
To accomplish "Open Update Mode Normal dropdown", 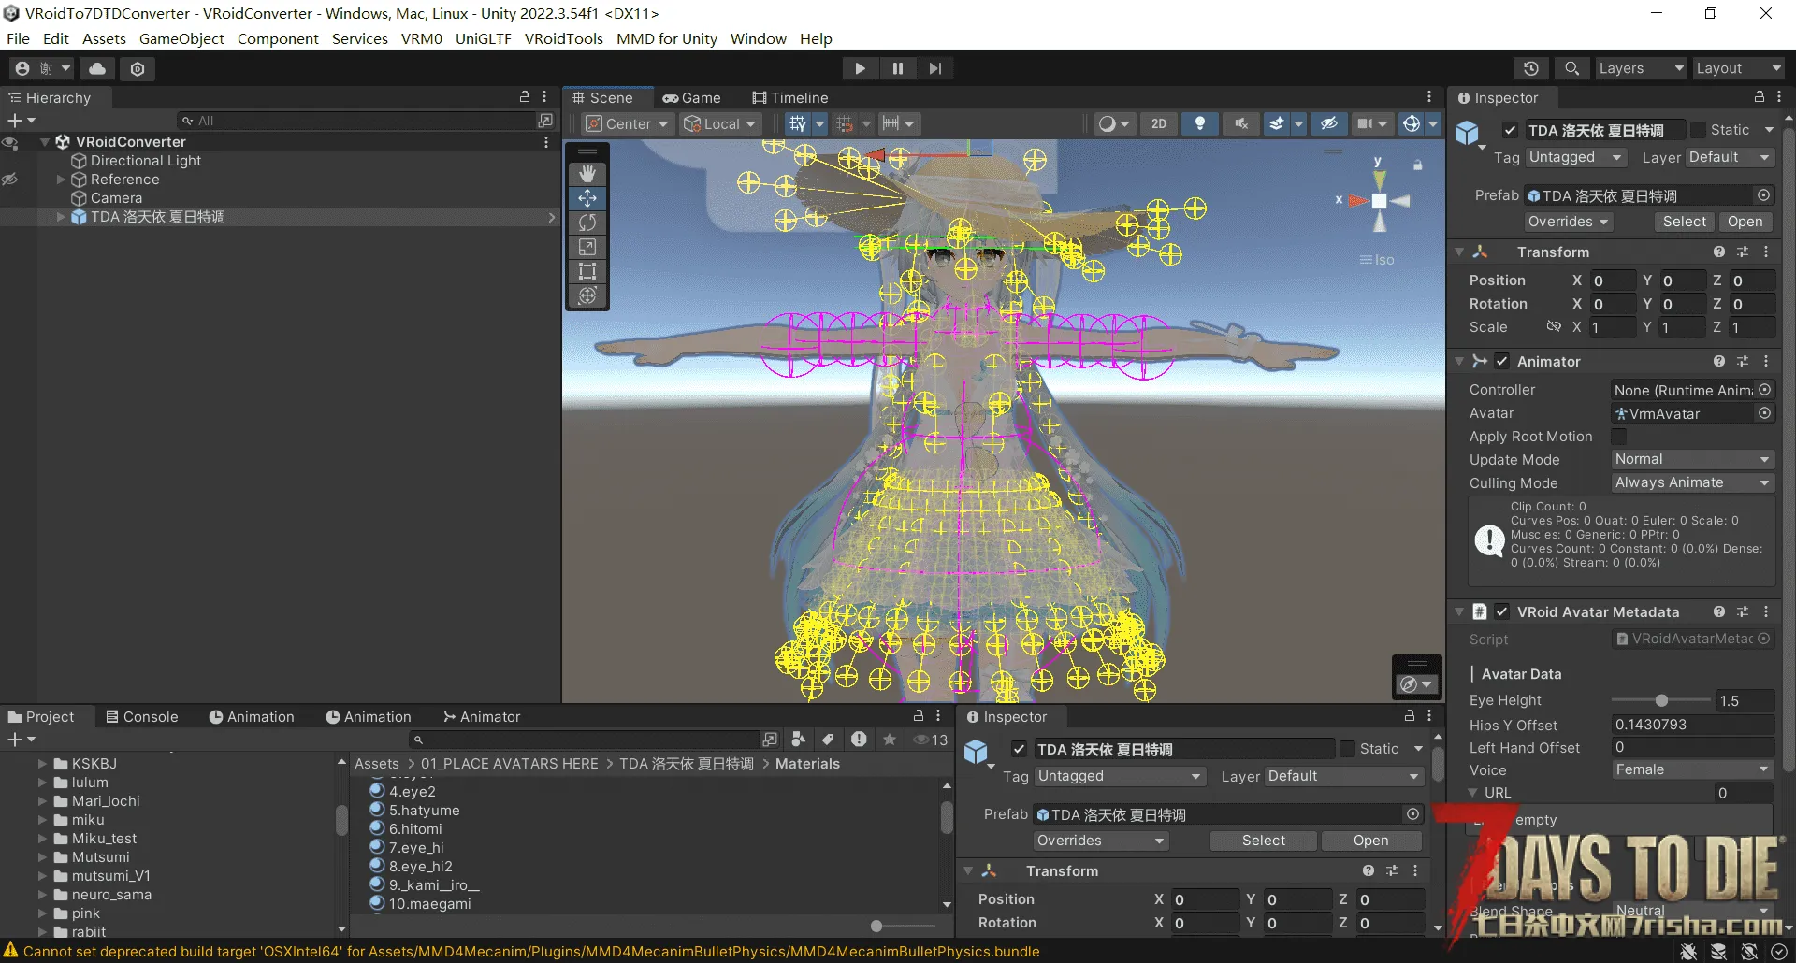I will pyautogui.click(x=1693, y=459).
